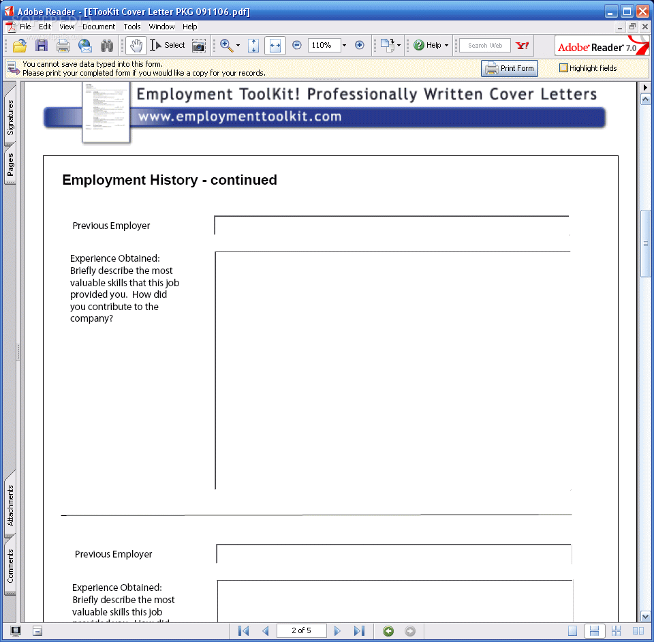The height and width of the screenshot is (642, 654).
Task: Click the page number field showing 2 of 5
Action: click(301, 630)
